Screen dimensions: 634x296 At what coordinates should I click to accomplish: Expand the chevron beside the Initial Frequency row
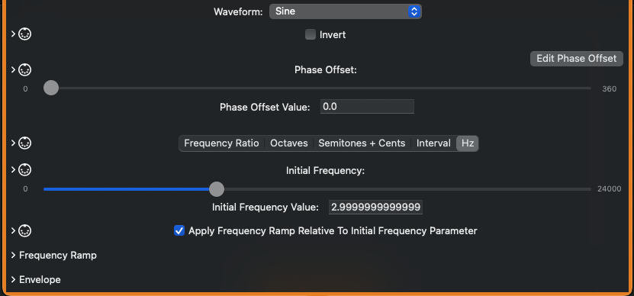point(13,170)
